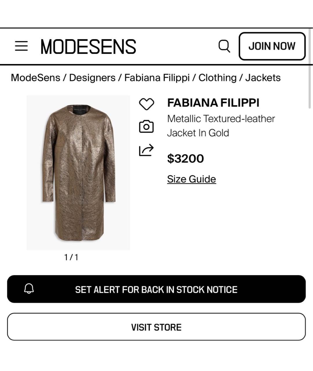
Task: Open the hamburger navigation menu
Action: click(x=21, y=46)
